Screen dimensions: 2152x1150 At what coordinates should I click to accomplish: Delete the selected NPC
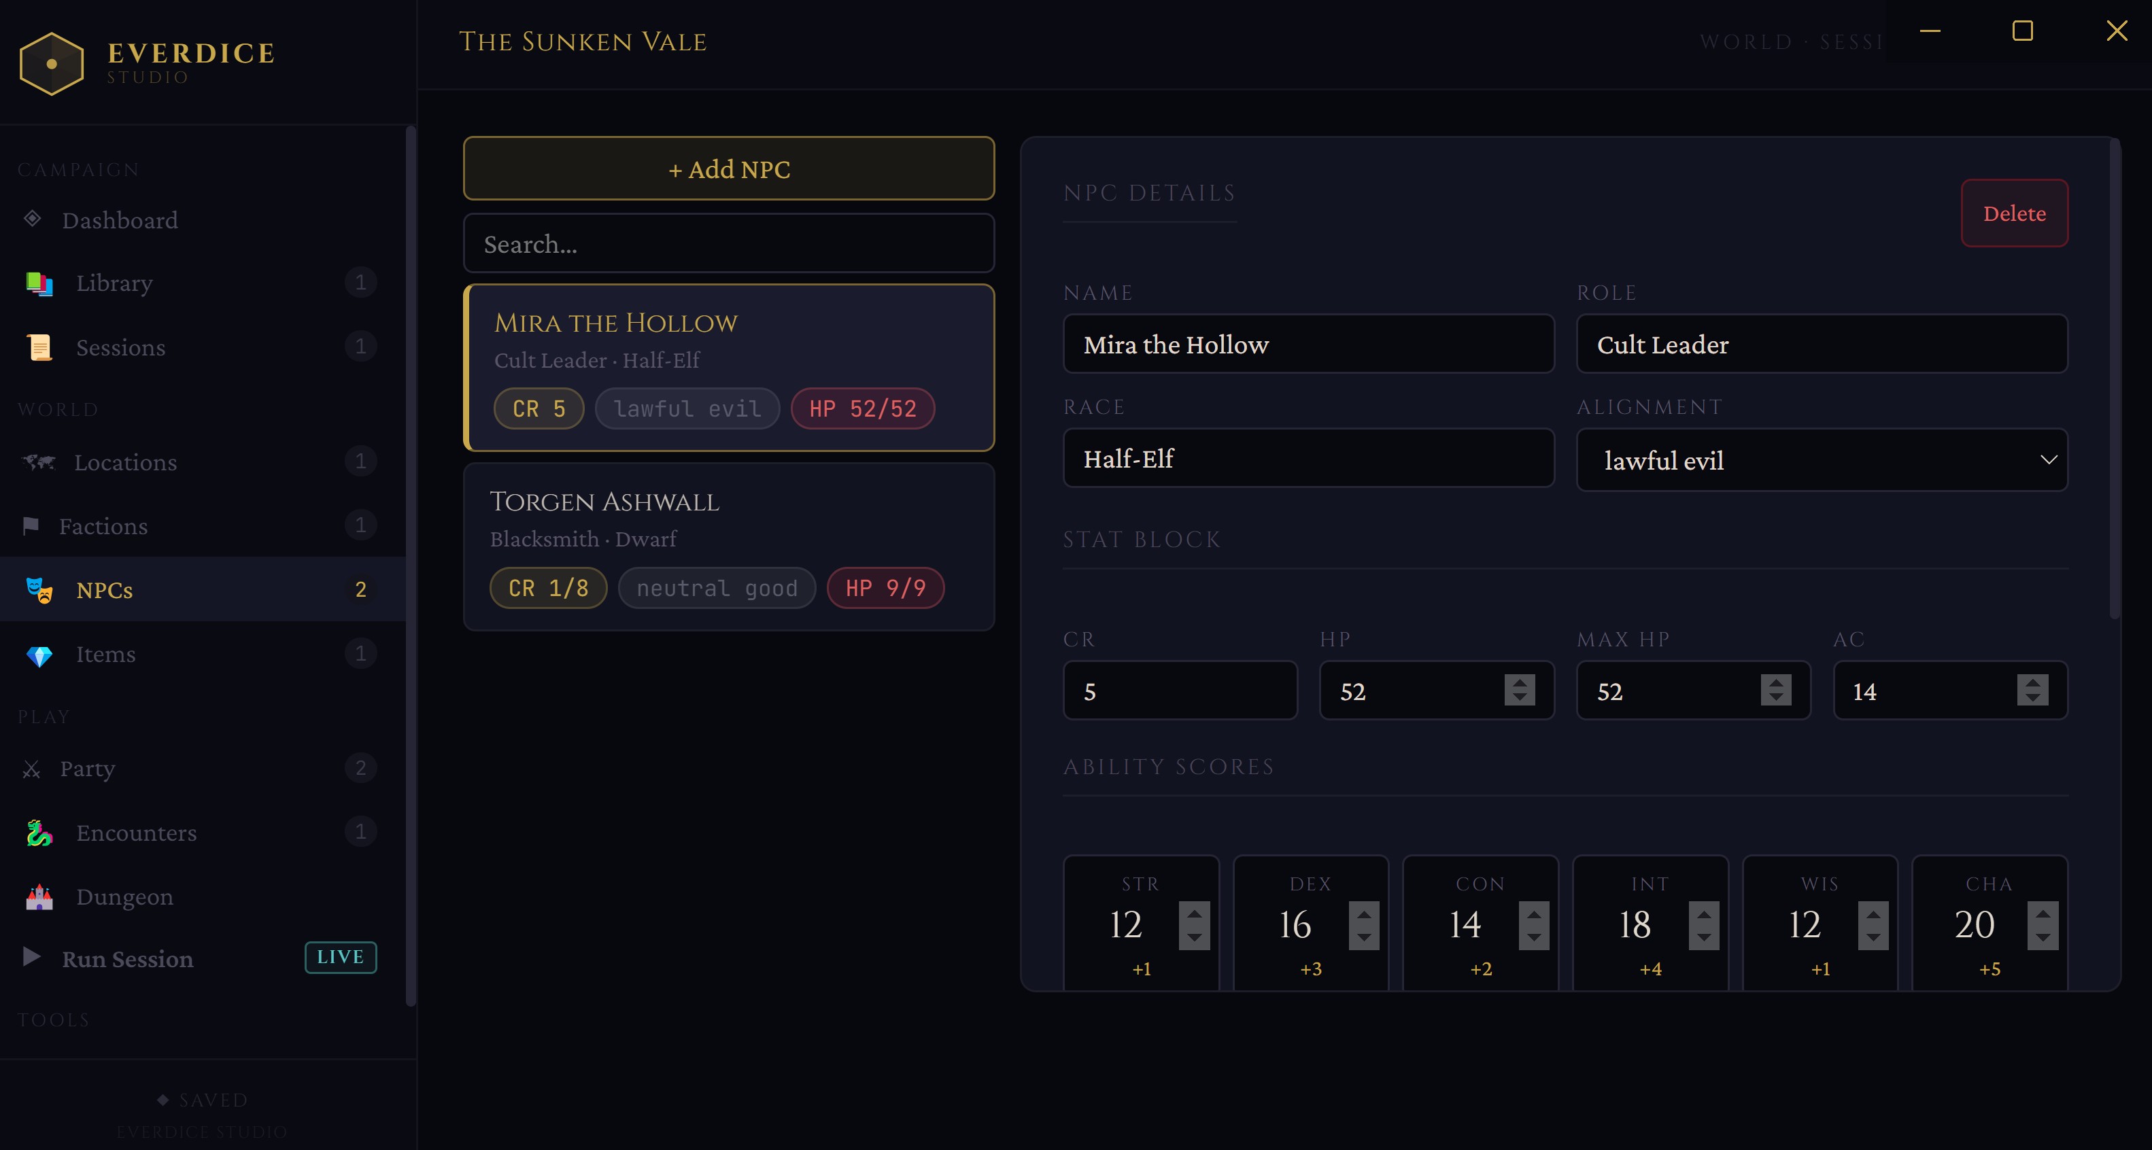pyautogui.click(x=2013, y=214)
